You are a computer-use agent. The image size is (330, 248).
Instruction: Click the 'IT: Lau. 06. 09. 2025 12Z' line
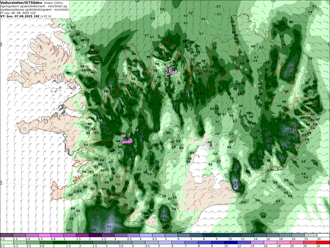pyautogui.click(x=18, y=13)
